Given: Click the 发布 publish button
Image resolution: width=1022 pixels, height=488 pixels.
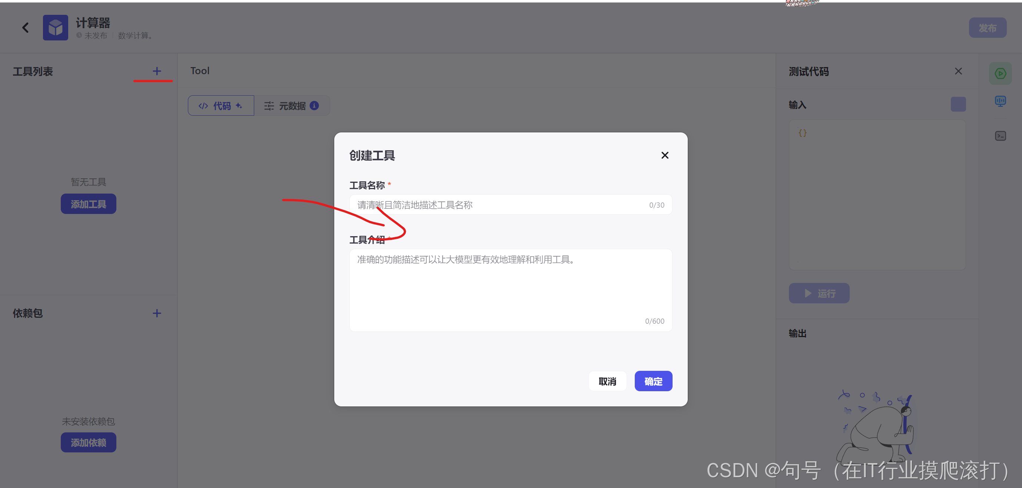Looking at the screenshot, I should pyautogui.click(x=987, y=28).
